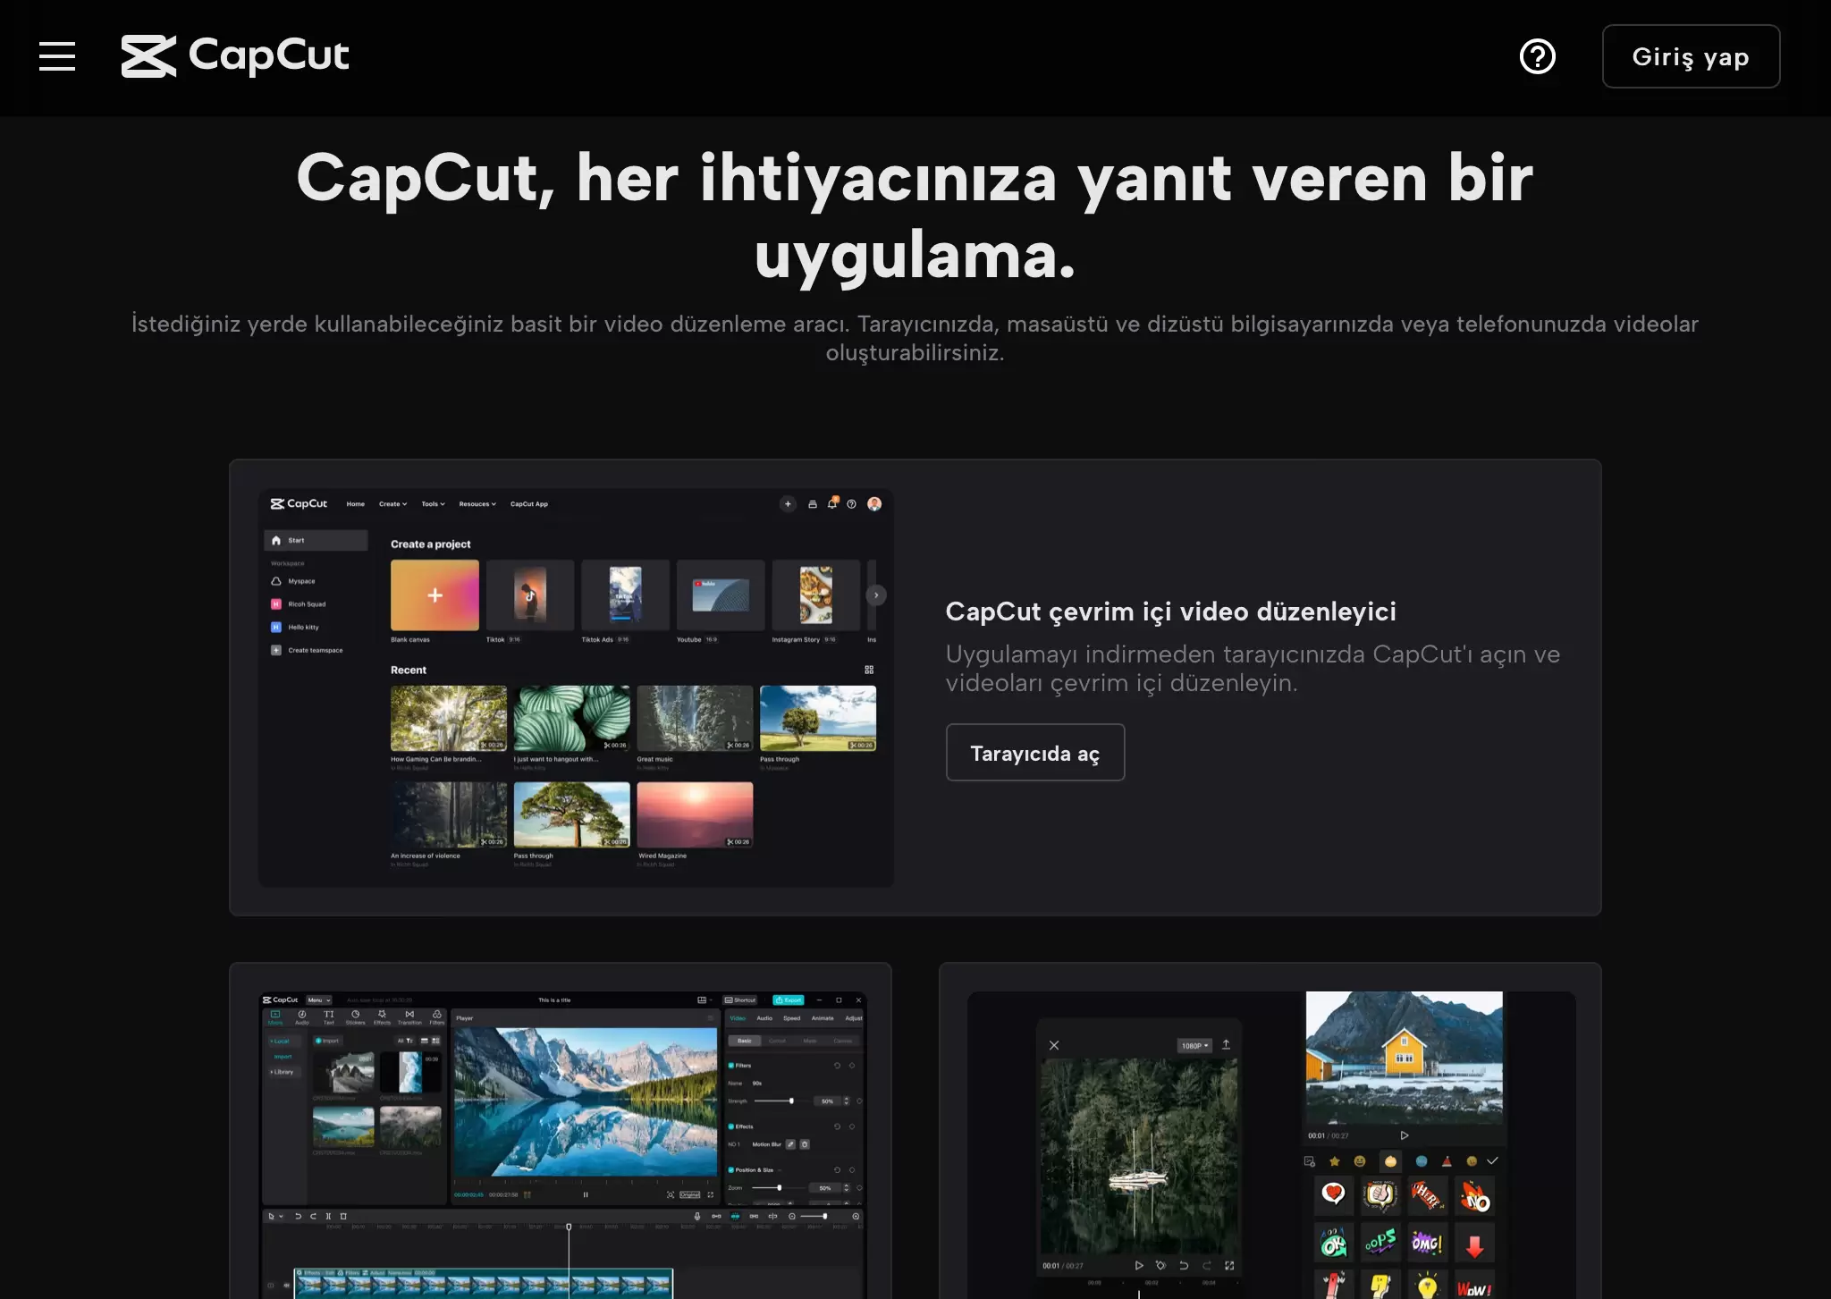
Task: Click the CapCut logo in the page header
Action: [235, 56]
